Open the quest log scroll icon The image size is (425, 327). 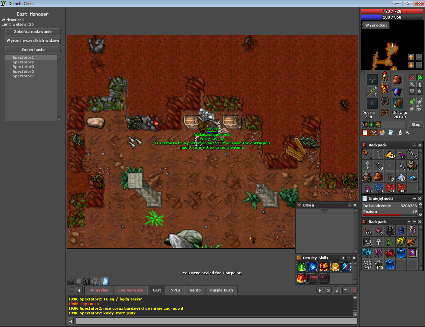390,133
